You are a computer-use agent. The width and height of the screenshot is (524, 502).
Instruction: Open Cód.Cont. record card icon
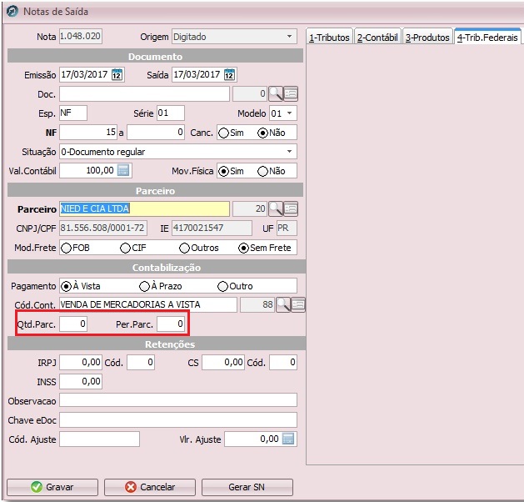tap(298, 304)
